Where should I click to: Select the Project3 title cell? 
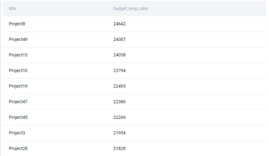(17, 133)
